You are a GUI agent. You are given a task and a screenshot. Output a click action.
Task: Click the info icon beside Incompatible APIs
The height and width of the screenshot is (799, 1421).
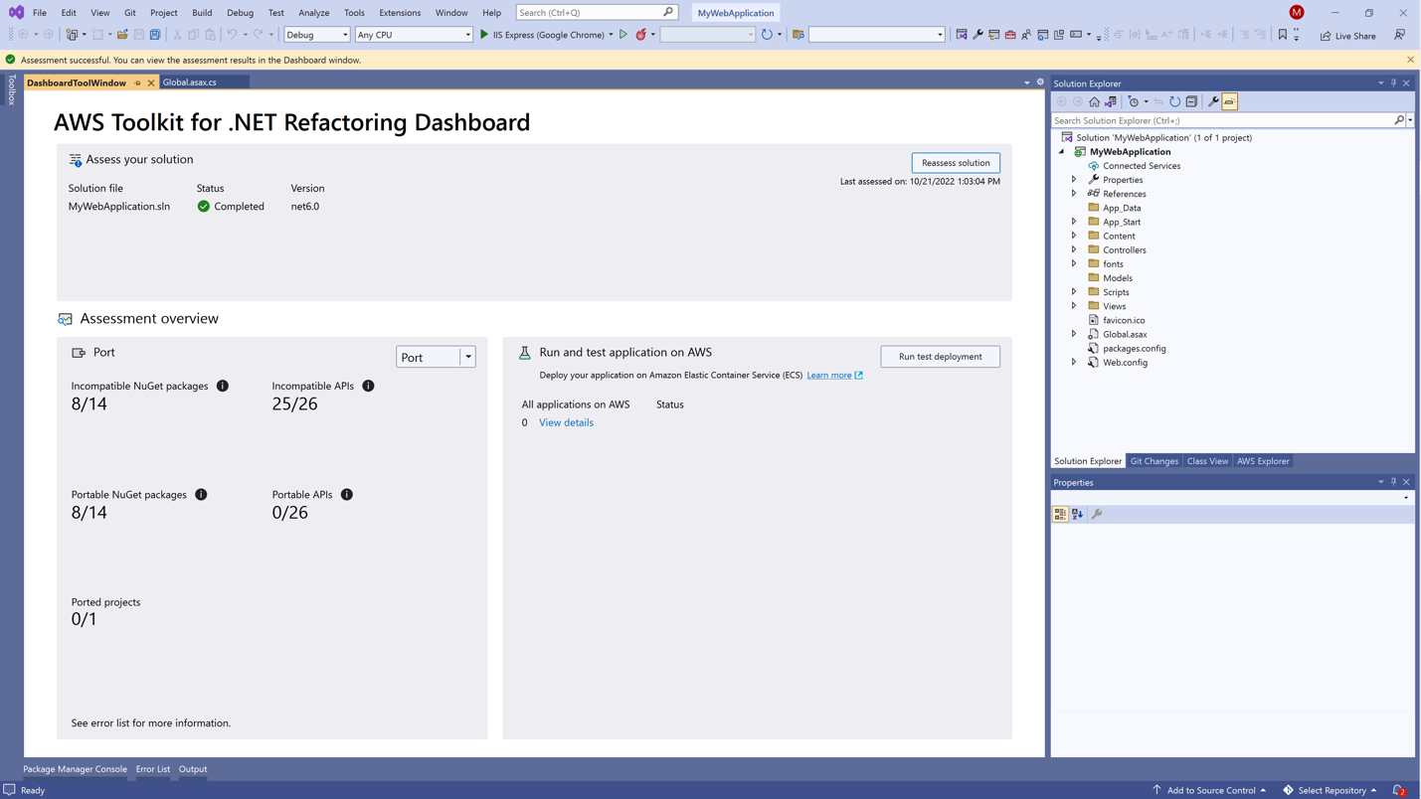tap(368, 386)
